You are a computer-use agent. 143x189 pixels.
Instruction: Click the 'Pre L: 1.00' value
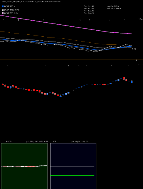point(89,11)
